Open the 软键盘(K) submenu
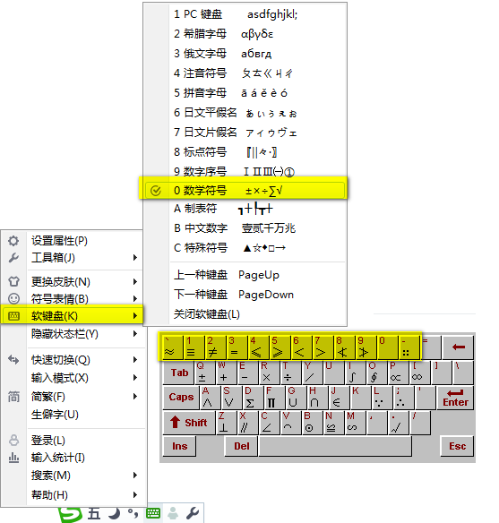The width and height of the screenshot is (499, 523). [72, 315]
